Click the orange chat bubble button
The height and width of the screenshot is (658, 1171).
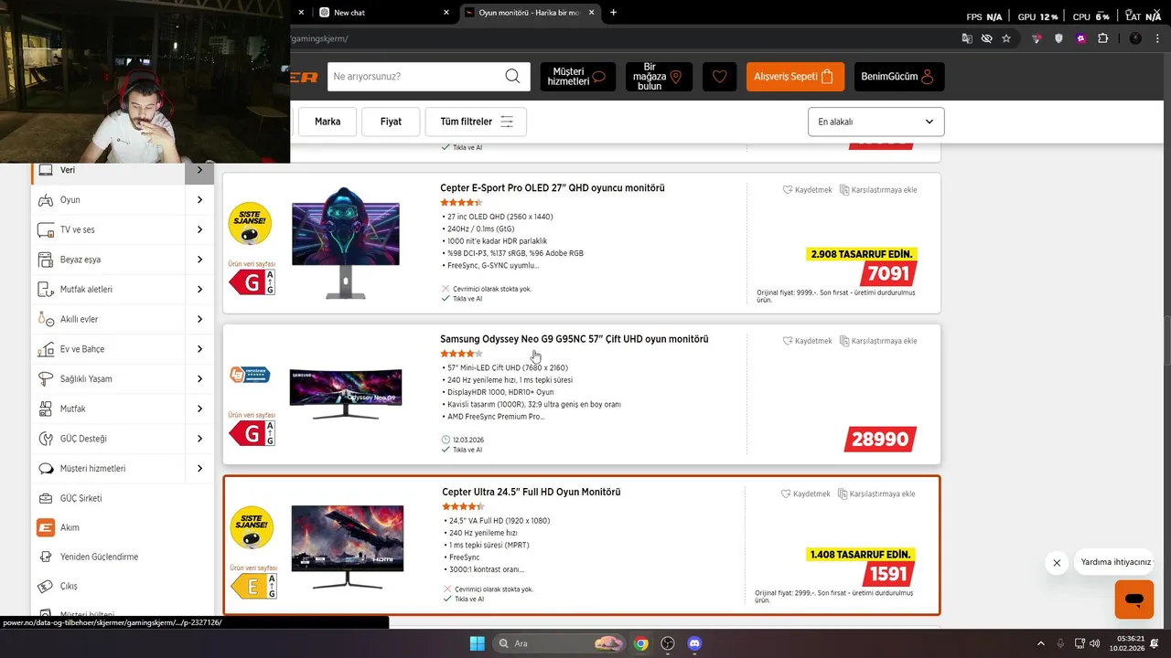click(1134, 600)
